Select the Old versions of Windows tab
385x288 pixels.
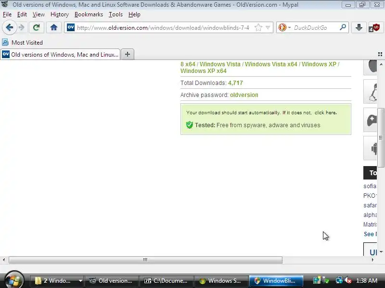pyautogui.click(x=61, y=54)
